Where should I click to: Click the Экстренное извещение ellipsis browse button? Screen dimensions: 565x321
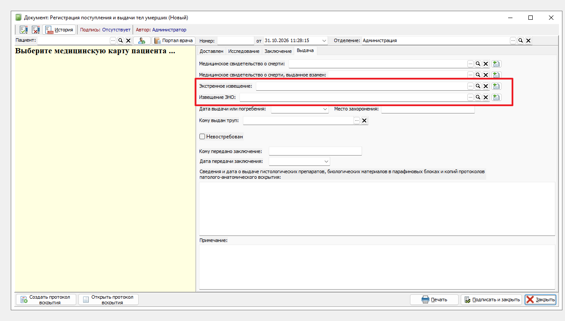[470, 86]
